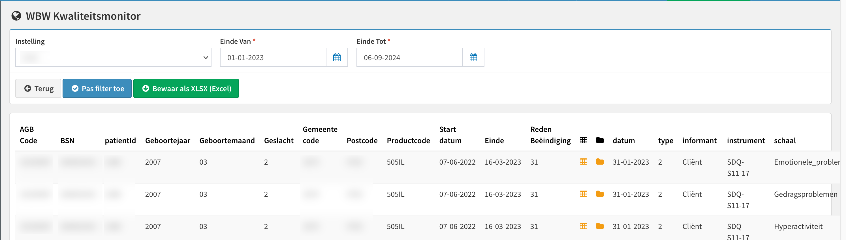
Task: Select the Gedragsproblemen schaal cell
Action: 806,194
